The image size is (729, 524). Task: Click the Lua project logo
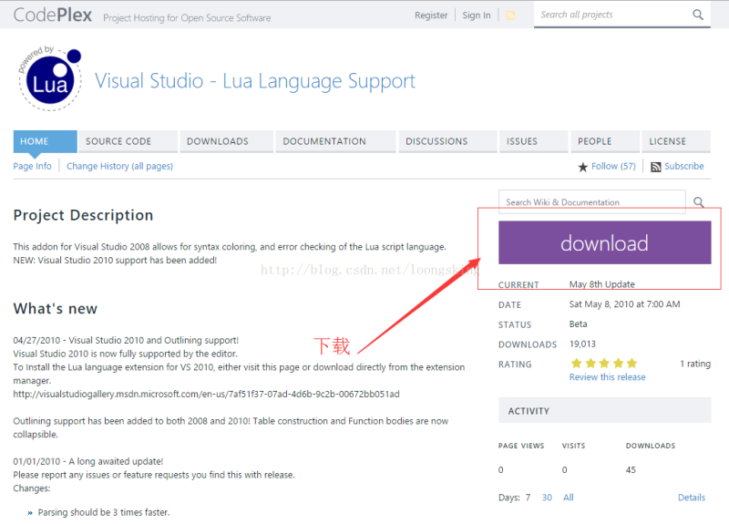(x=49, y=78)
